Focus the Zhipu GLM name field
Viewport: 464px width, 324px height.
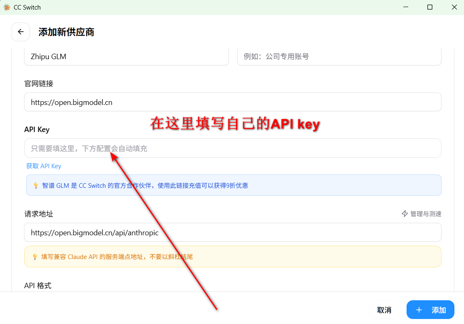tap(127, 56)
